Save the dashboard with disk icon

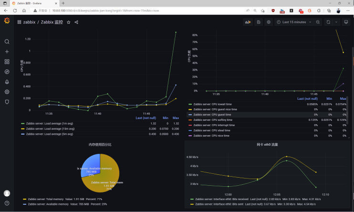click(259, 22)
